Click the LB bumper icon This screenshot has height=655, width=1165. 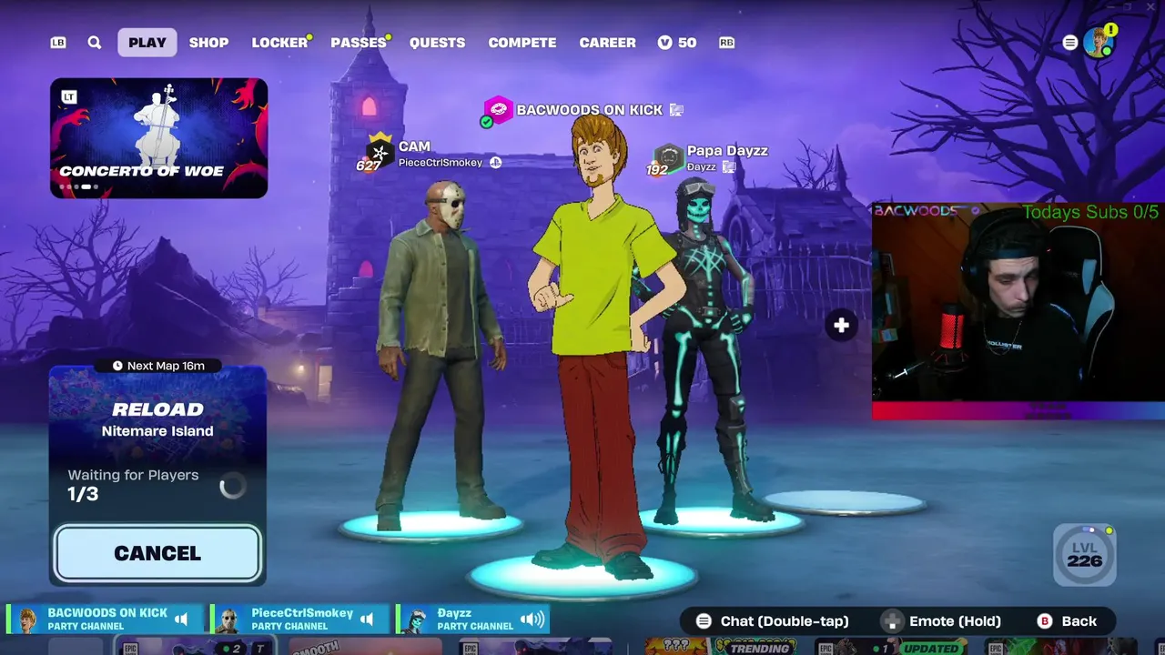[x=58, y=43]
